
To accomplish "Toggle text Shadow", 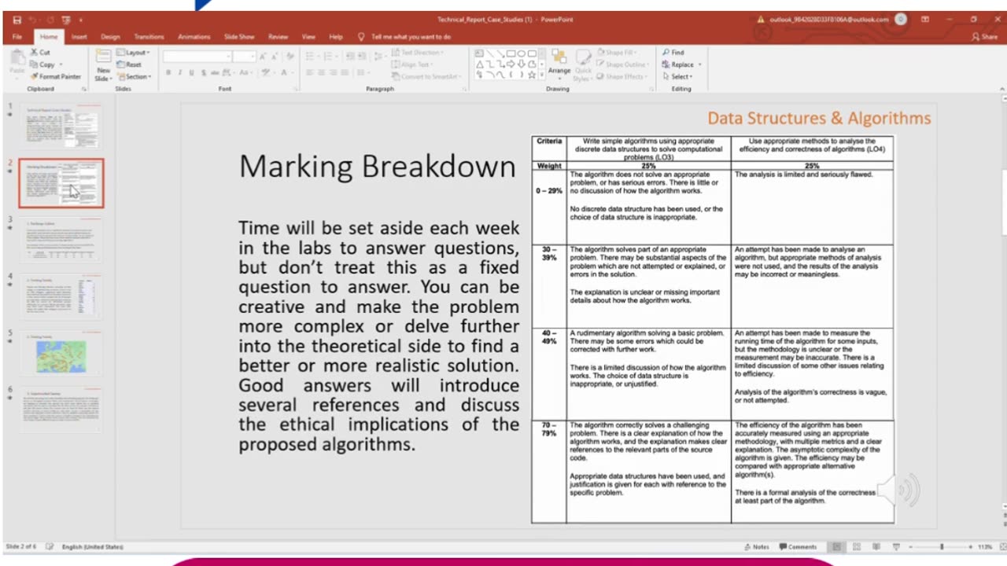I will [x=203, y=72].
